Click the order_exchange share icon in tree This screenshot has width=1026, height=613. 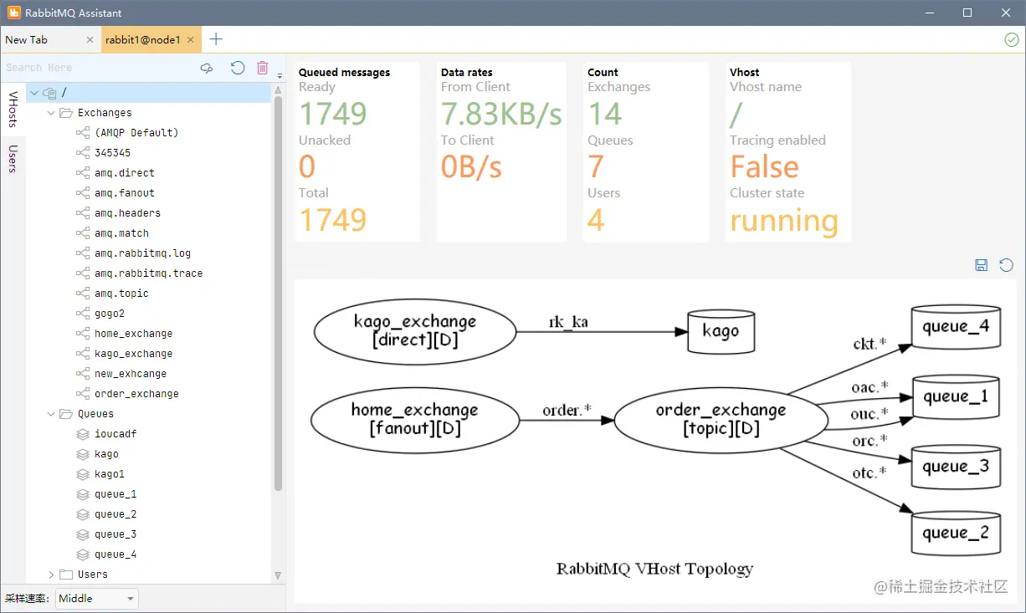[x=82, y=394]
